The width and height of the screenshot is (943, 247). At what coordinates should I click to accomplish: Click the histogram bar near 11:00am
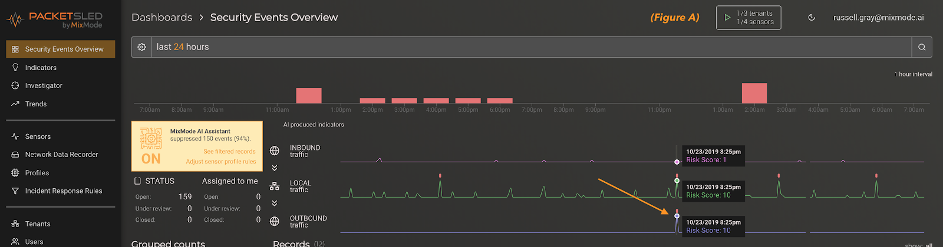pos(309,96)
